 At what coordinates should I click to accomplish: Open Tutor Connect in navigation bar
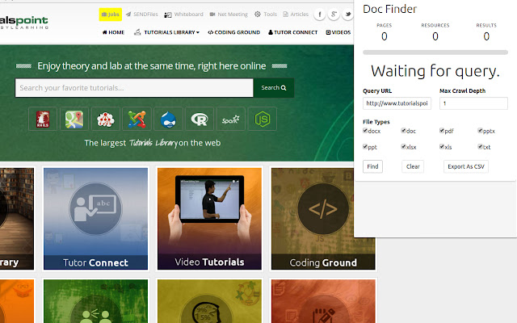(x=292, y=32)
